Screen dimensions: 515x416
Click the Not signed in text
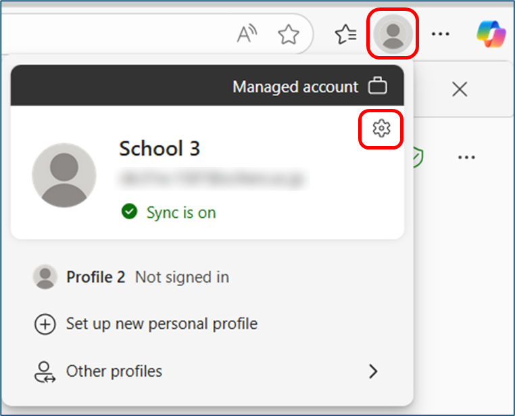(182, 277)
